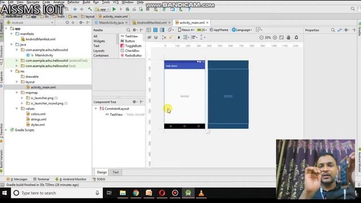The width and height of the screenshot is (361, 203).
Task: Open the Android Monitor tool window
Action: point(71,179)
